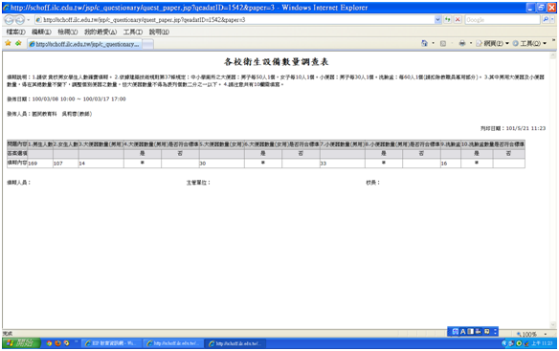Open the 我的最愛(A) menu

click(101, 33)
